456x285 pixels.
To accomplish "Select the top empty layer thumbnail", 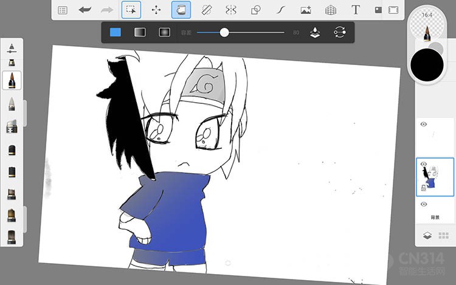I will click(x=435, y=137).
